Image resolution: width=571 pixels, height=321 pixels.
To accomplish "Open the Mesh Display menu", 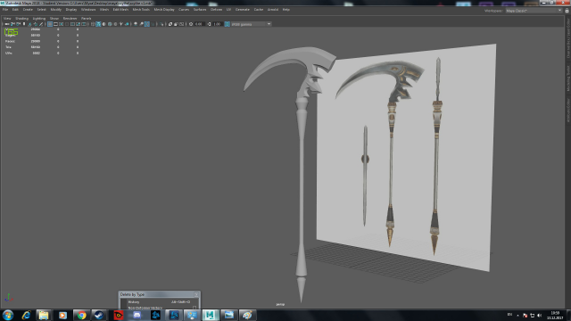I will (x=164, y=10).
